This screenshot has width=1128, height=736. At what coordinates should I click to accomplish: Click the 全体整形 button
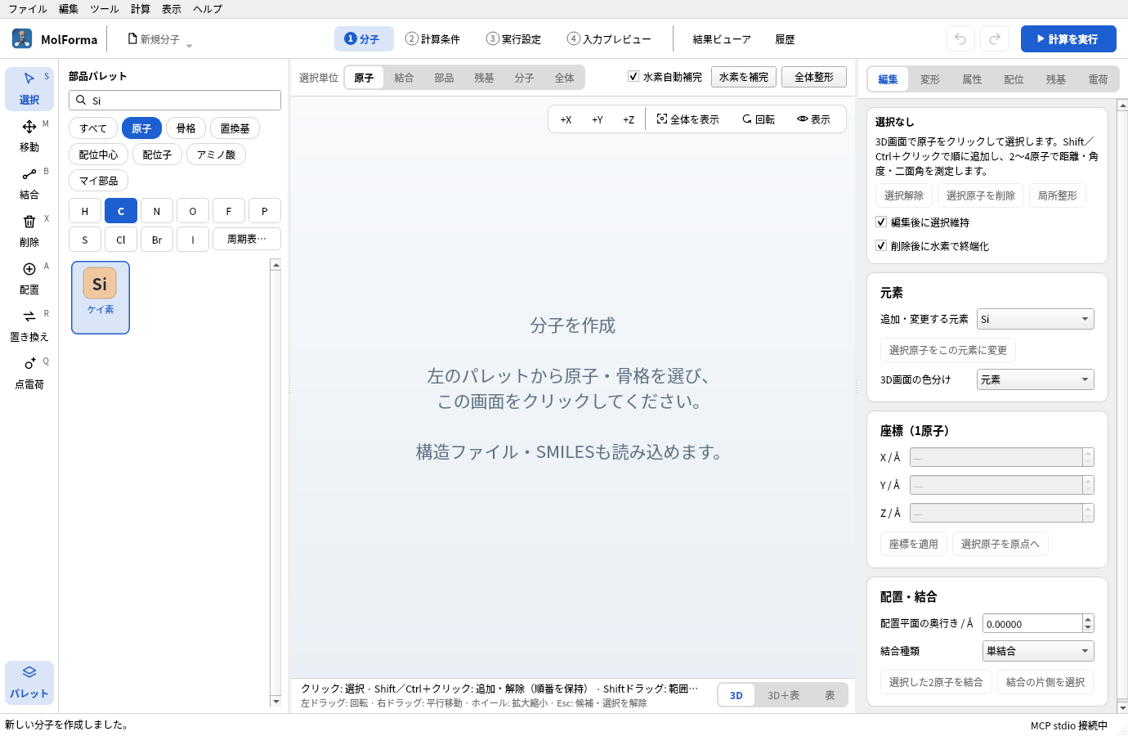click(814, 77)
